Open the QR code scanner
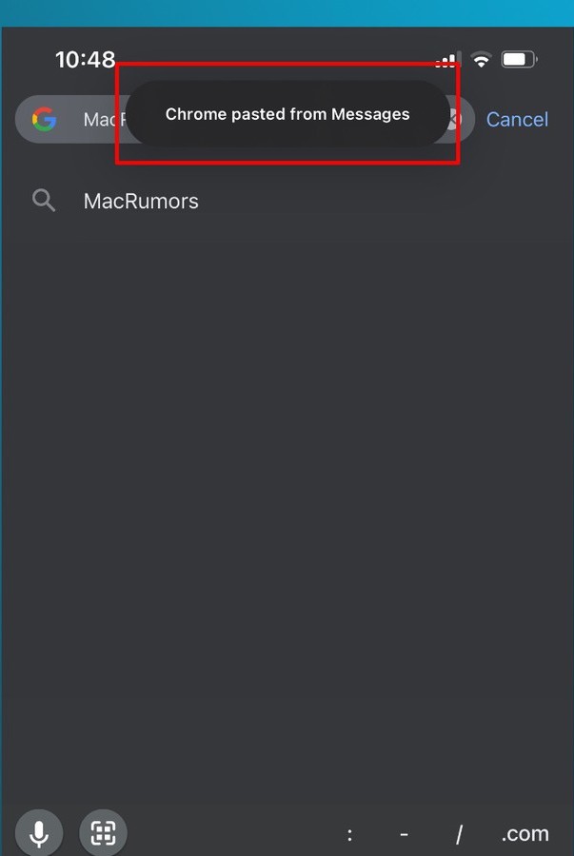The width and height of the screenshot is (574, 856). pyautogui.click(x=103, y=834)
